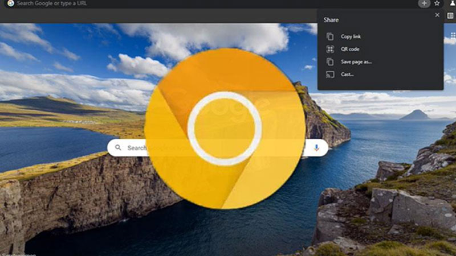Click the magnifier icon in search box
Viewport: 456px width, 256px height.
[118, 147]
